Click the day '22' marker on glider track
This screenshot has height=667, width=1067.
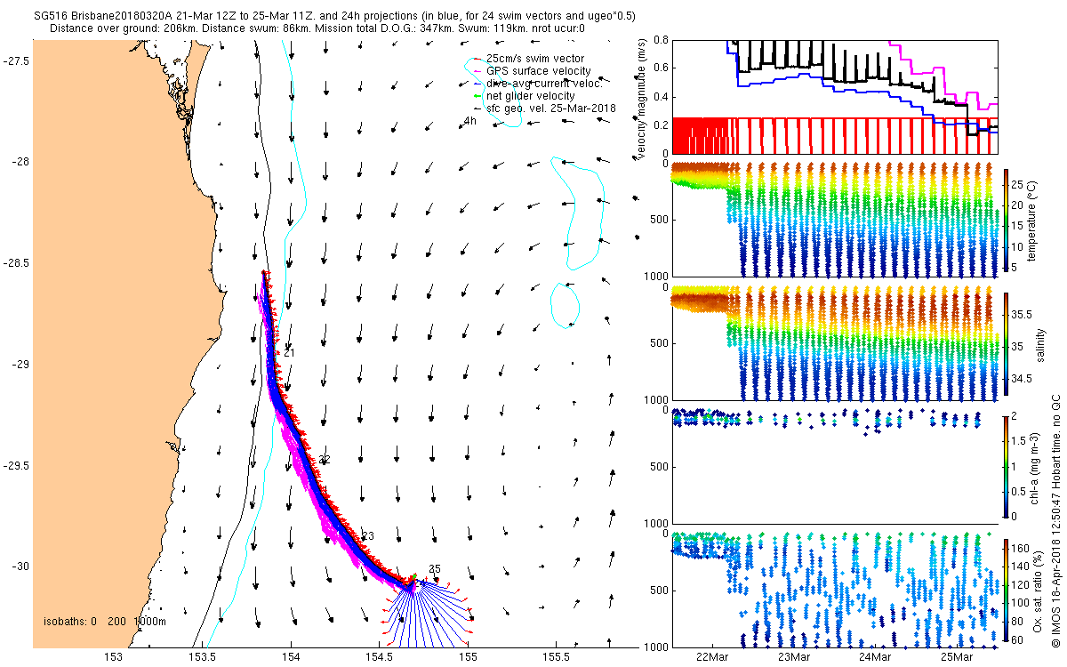[x=325, y=460]
